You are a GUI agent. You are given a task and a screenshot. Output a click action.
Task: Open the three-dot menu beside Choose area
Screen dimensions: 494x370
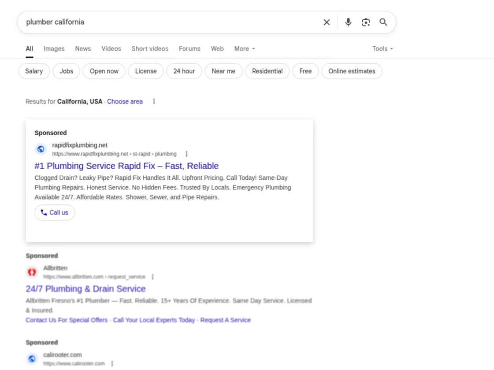click(x=154, y=101)
